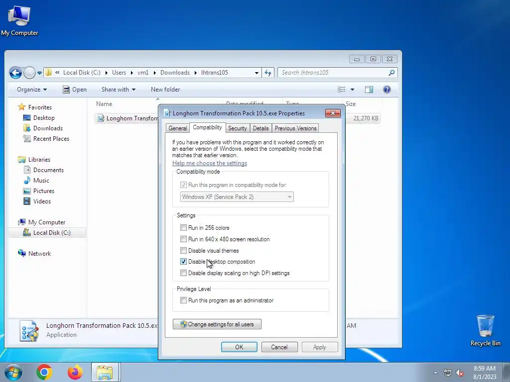This screenshot has width=510, height=382.
Task: Open Documents library in sidebar
Action: pos(48,170)
